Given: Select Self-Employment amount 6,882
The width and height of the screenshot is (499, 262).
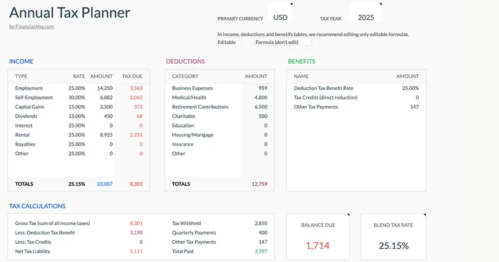Looking at the screenshot, I should [106, 98].
